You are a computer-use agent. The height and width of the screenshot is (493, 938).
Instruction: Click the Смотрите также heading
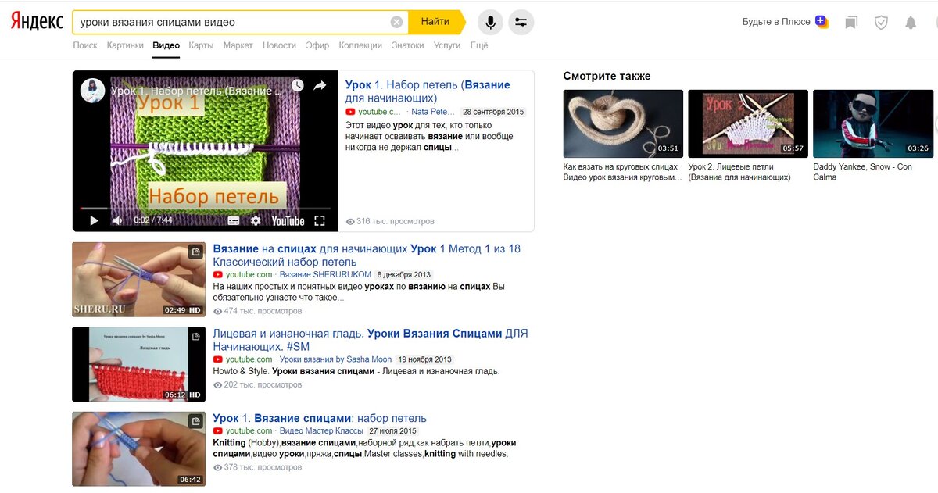pos(607,76)
